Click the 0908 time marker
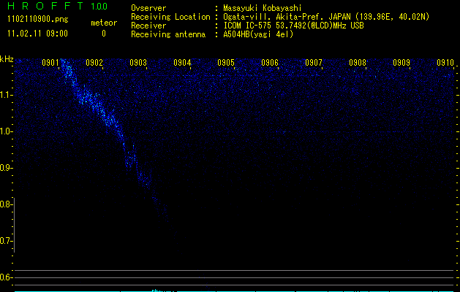This screenshot has width=460, height=292. pos(358,63)
